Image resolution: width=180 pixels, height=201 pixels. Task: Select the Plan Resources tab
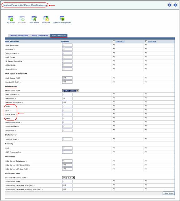point(59,36)
